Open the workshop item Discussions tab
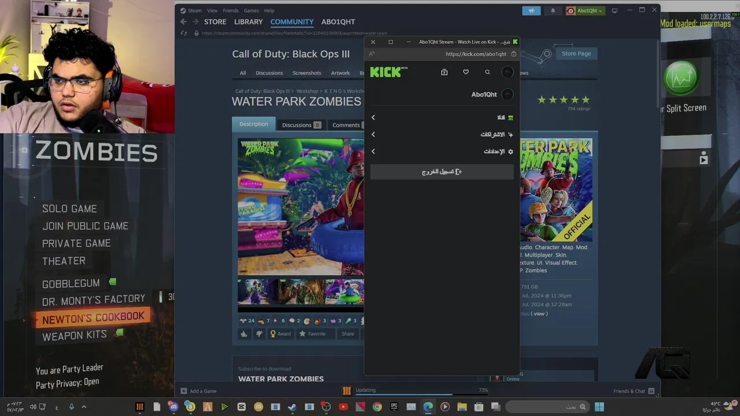This screenshot has height=416, width=740. pos(301,125)
